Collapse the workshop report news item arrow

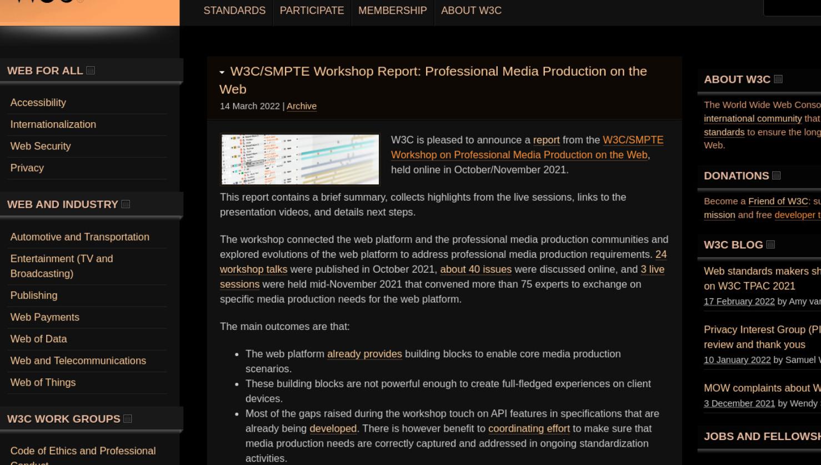tap(222, 72)
